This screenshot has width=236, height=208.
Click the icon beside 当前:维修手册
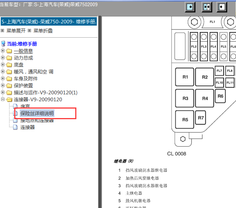pos(3,44)
